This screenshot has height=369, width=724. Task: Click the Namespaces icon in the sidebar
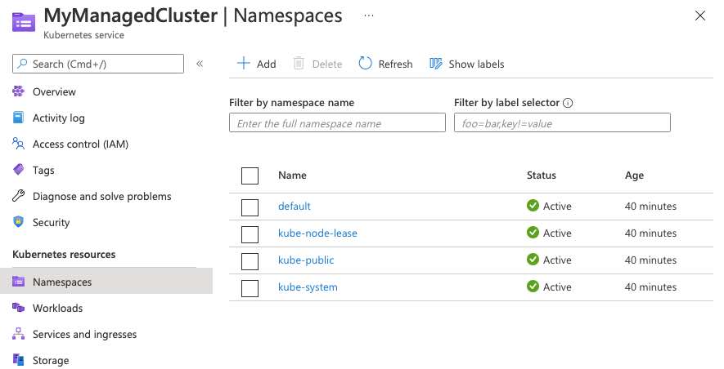pyautogui.click(x=18, y=282)
